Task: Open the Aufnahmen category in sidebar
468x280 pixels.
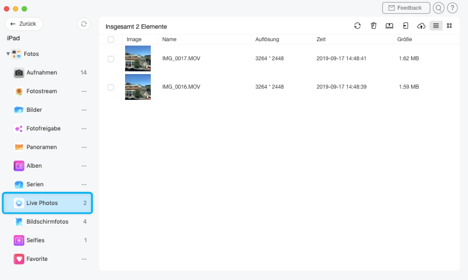Action: (42, 73)
